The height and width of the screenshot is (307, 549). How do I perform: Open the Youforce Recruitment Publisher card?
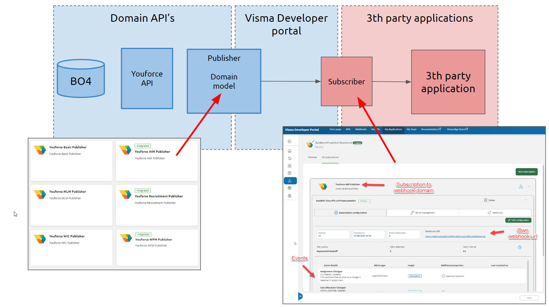157,205
